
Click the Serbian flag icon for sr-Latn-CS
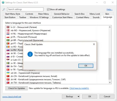pyautogui.click(x=8, y=60)
